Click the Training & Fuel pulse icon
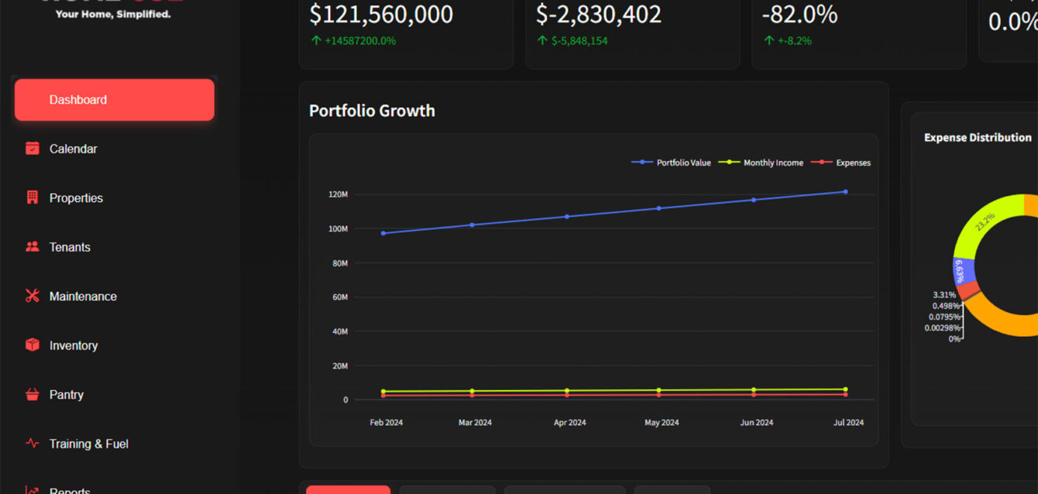The width and height of the screenshot is (1038, 494). [32, 444]
